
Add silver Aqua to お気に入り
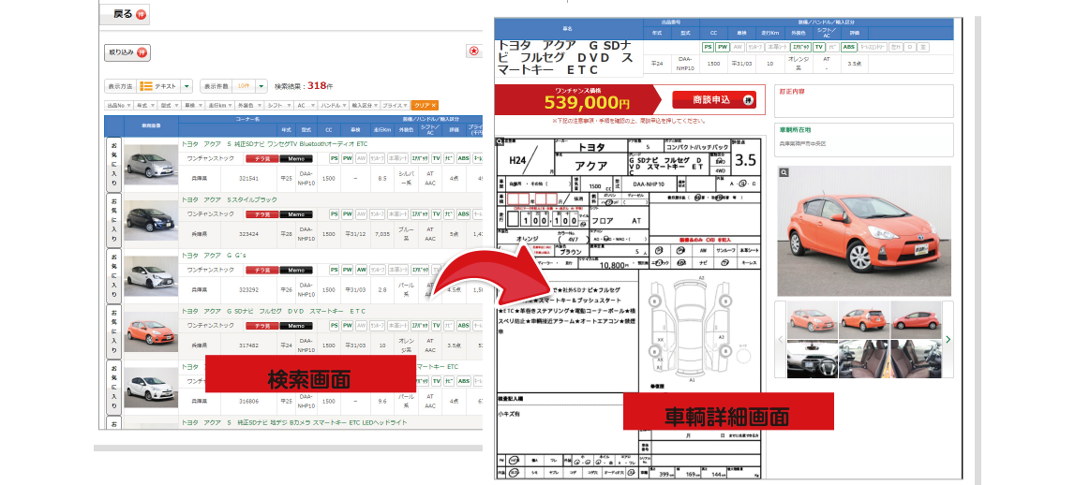coord(113,164)
